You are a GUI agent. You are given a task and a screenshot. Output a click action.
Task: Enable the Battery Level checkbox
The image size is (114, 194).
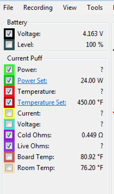pos(9,44)
